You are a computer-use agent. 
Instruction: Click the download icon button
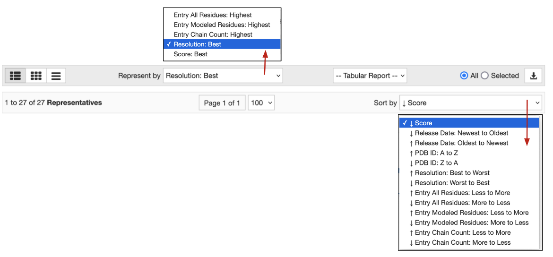pos(533,76)
